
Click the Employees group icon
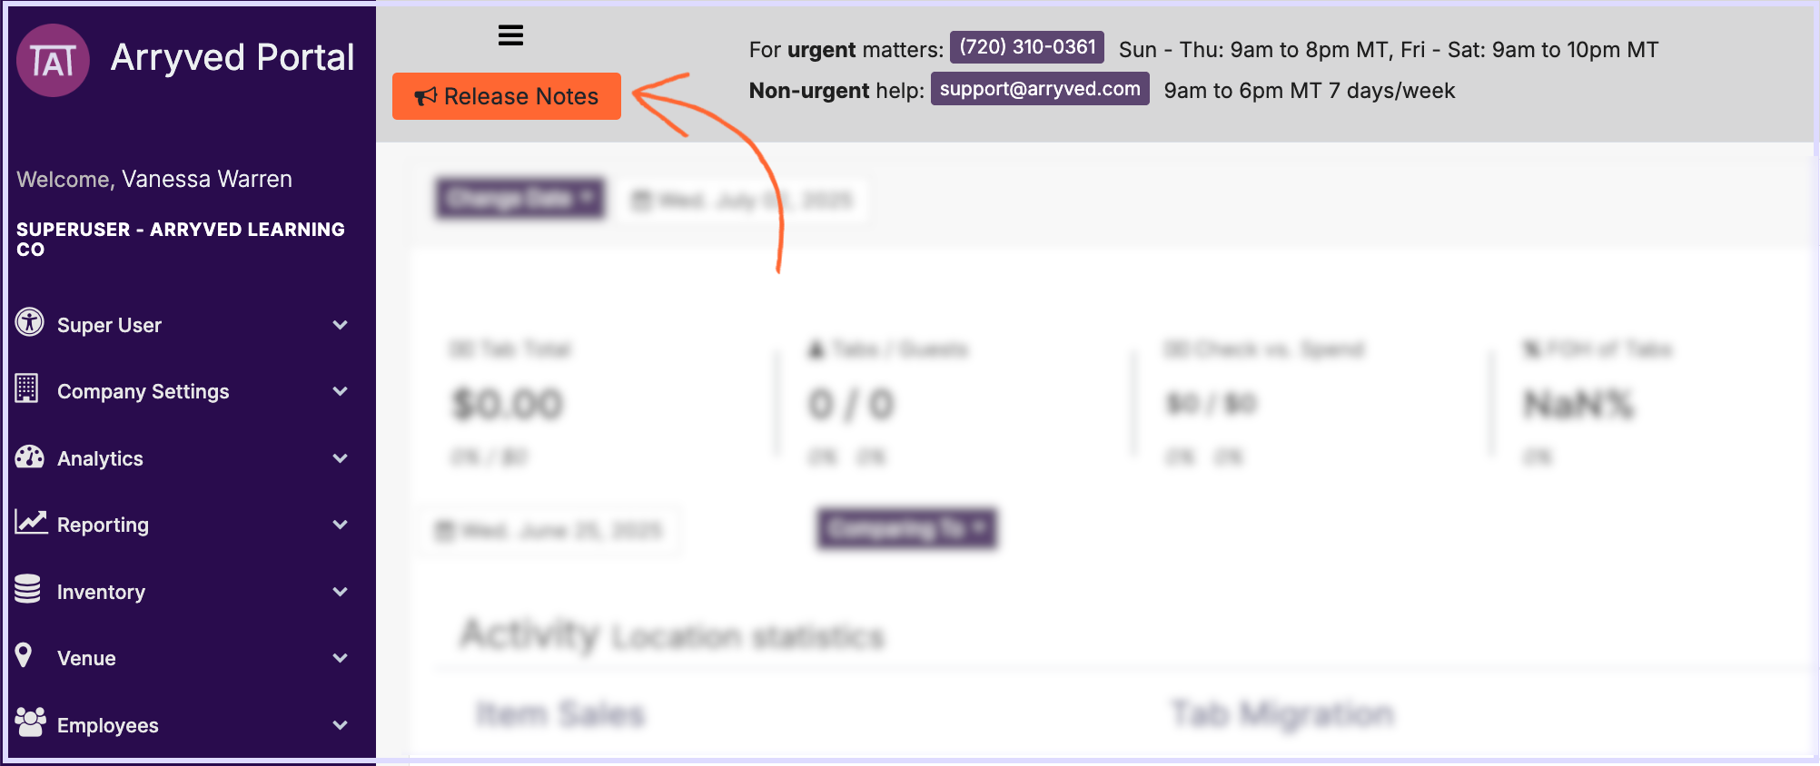coord(30,722)
